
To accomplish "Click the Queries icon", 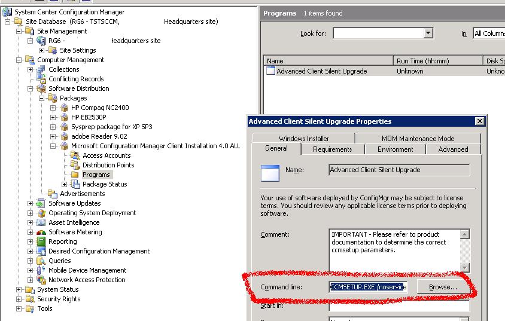I will pyautogui.click(x=41, y=261).
